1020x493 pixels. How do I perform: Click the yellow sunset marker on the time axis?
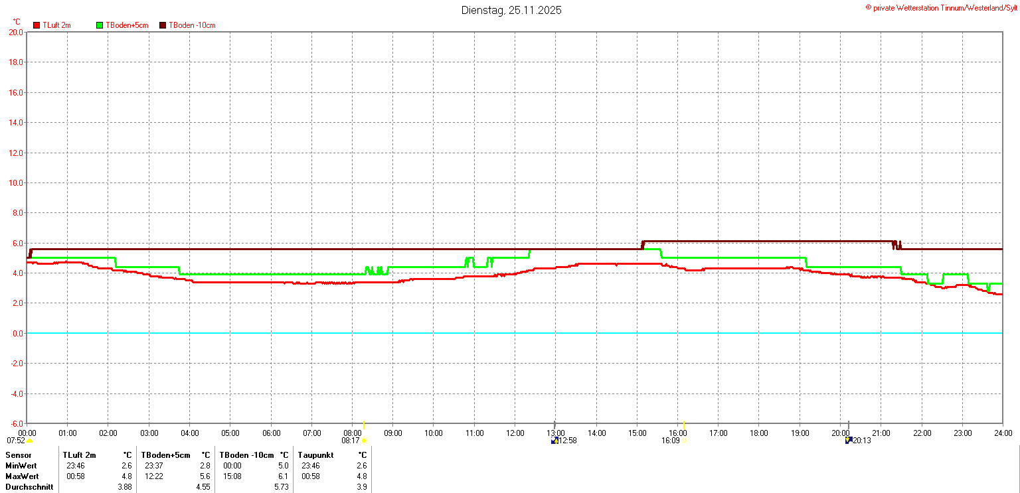(x=684, y=425)
